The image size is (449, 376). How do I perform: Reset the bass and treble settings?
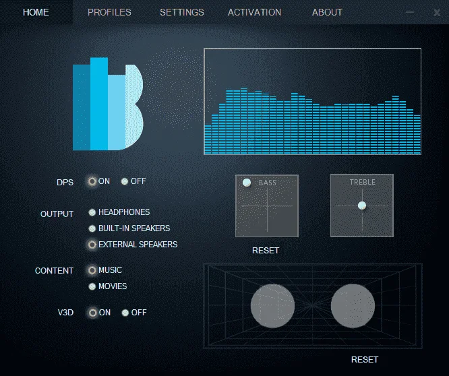266,251
